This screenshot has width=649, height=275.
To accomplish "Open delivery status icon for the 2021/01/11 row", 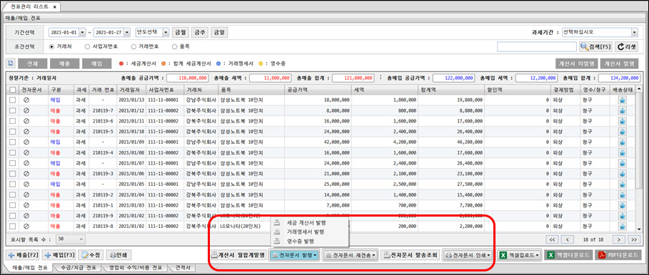I will [x=623, y=121].
